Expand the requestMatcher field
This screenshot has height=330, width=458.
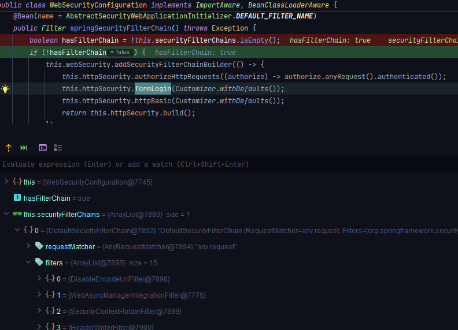click(28, 246)
